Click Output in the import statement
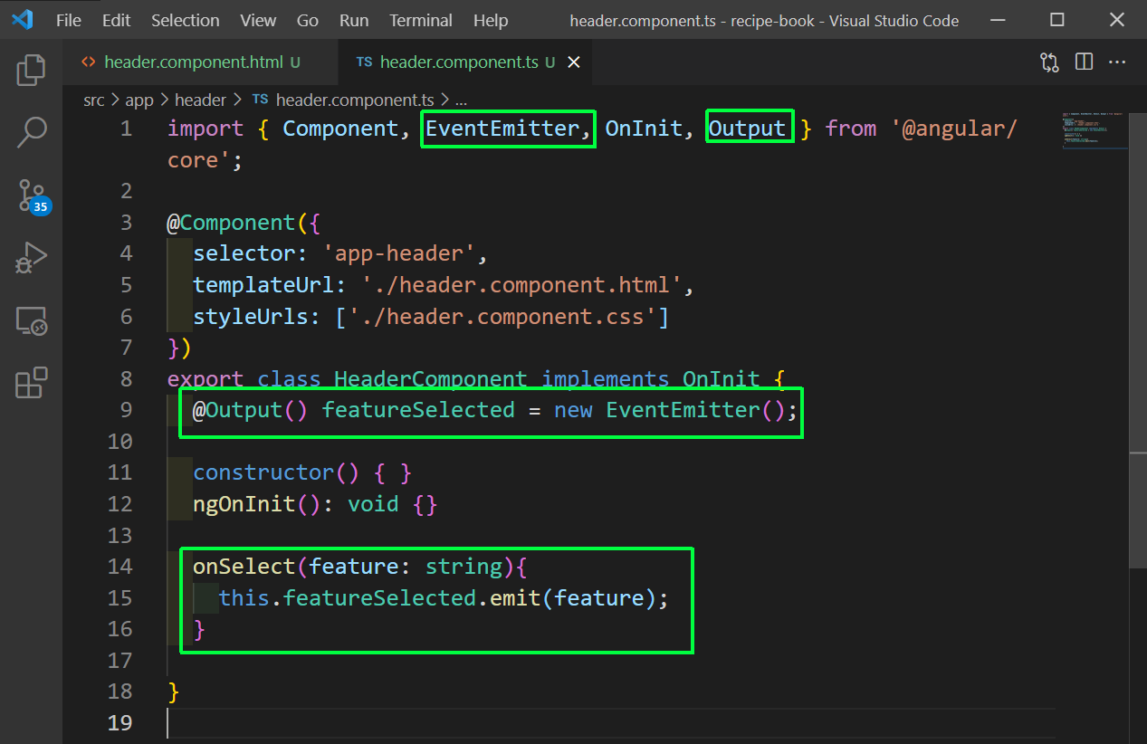Screen dimensions: 1147x744 (x=747, y=129)
